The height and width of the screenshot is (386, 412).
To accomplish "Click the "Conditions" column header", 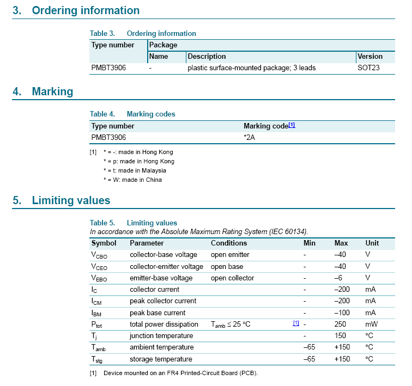I will (229, 243).
